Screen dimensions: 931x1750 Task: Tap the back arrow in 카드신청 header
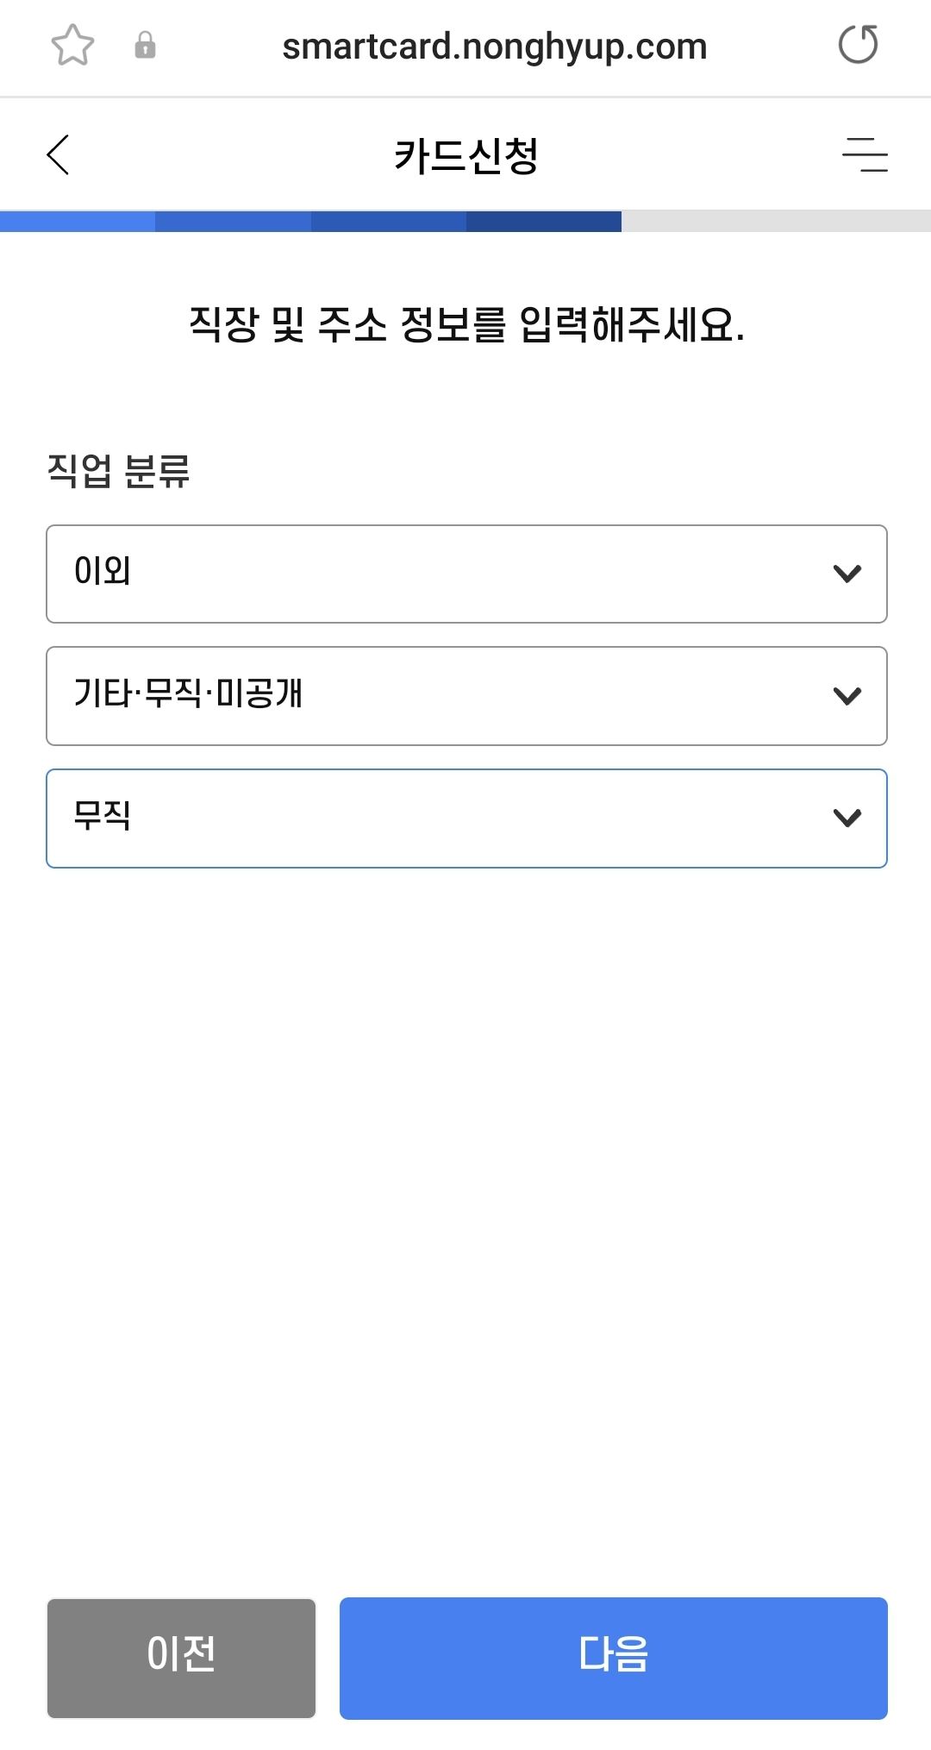point(57,155)
